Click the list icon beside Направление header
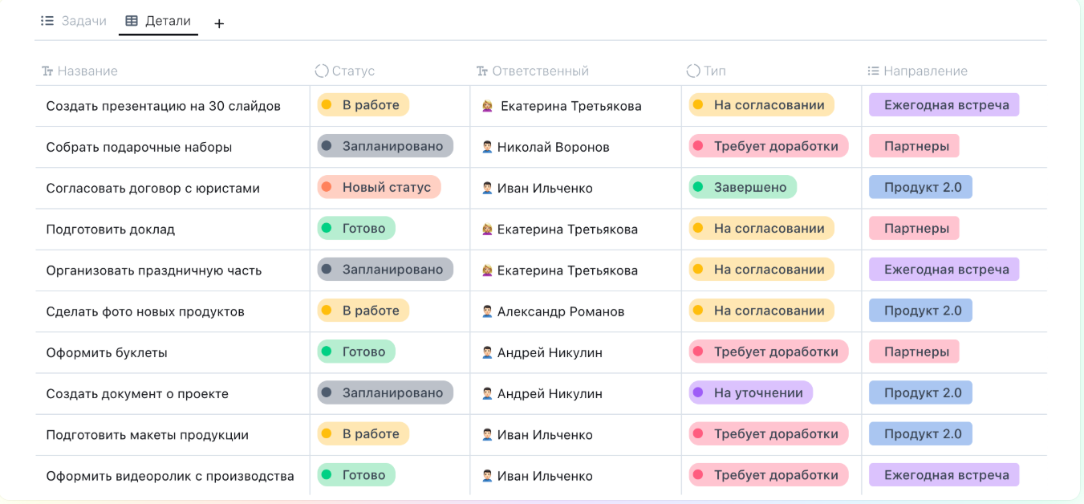 click(x=871, y=71)
